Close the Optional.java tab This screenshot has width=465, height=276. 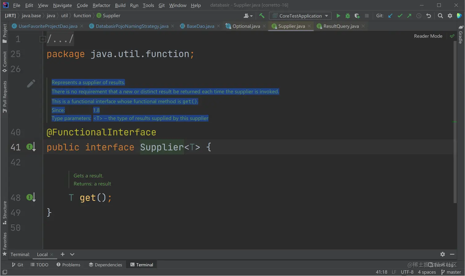point(264,26)
